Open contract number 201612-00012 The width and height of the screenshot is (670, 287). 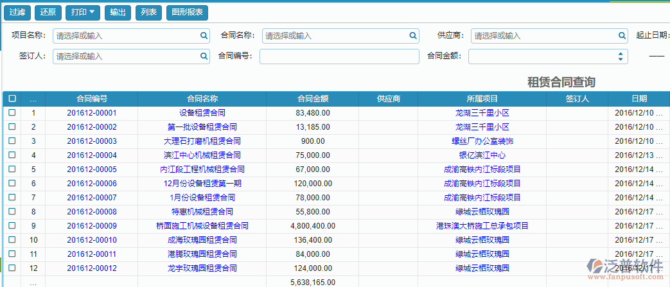[x=92, y=268]
